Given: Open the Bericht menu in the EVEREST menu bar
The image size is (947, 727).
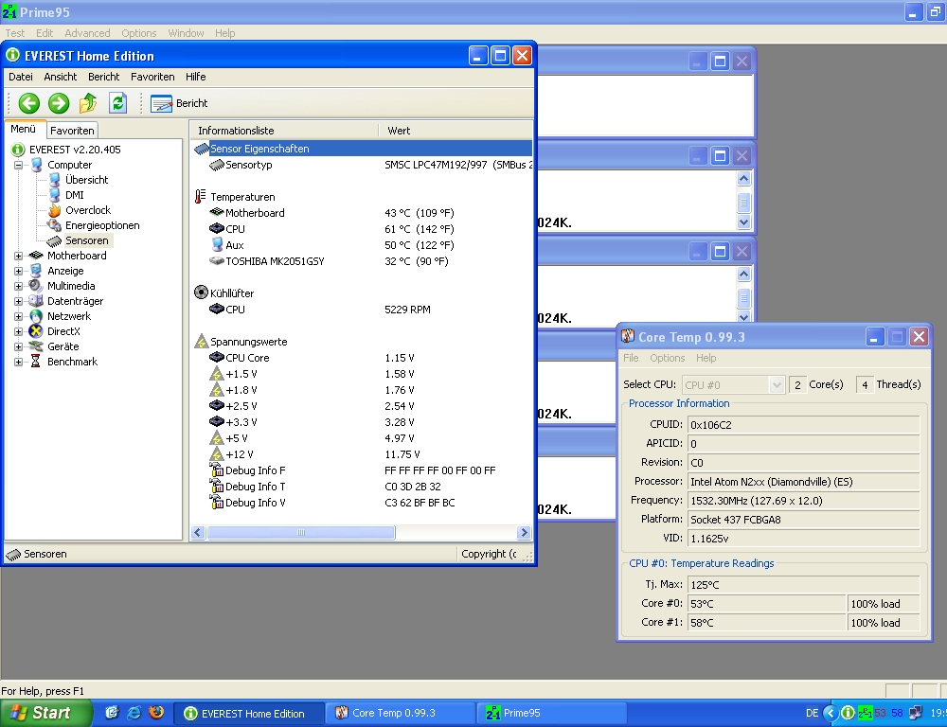Looking at the screenshot, I should point(104,77).
